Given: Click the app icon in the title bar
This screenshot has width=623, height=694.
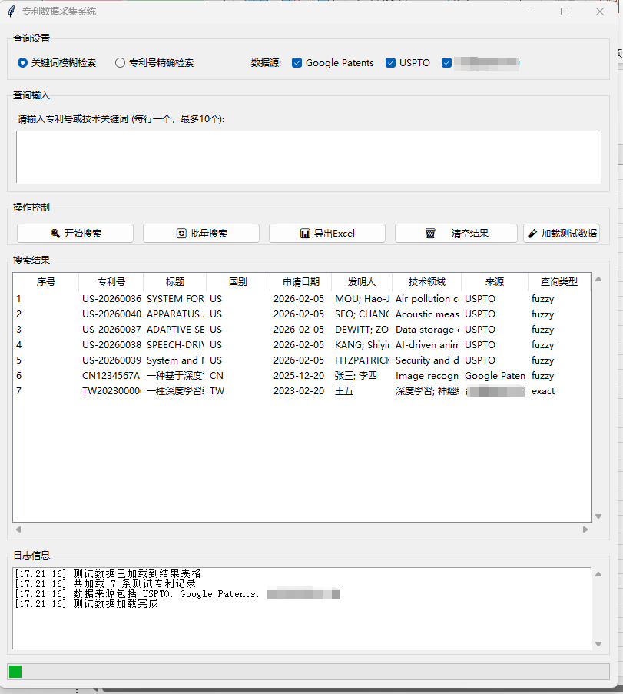Looking at the screenshot, I should click(12, 12).
